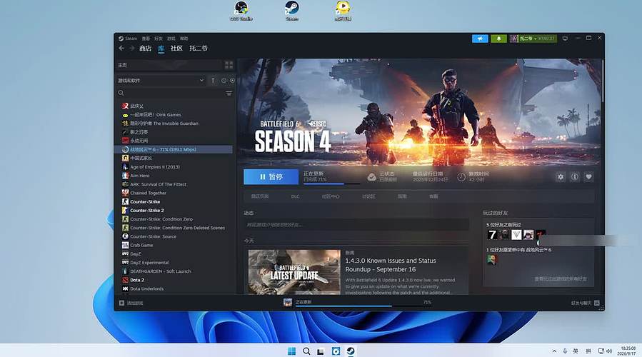642x357 pixels.
Task: Open the announcements megaphone button
Action: (x=480, y=39)
